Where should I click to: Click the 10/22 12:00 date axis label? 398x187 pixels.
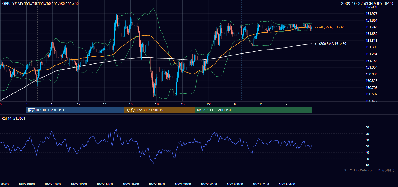(78, 184)
